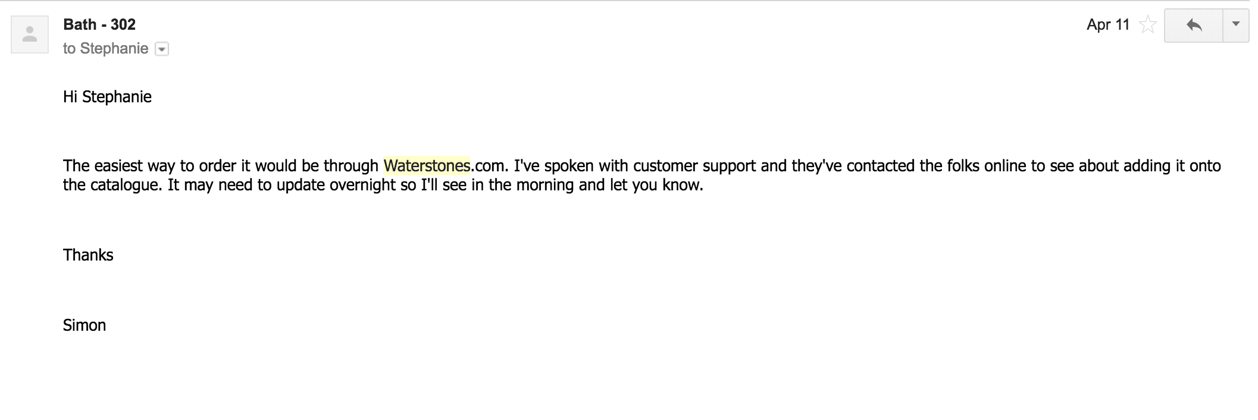Reply to the email with the arrow button

tap(1193, 25)
